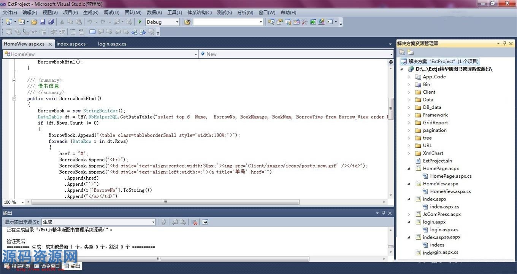Open the output source dropdown showing 生成
Viewport: 517px width, 274px height.
[x=153, y=222]
